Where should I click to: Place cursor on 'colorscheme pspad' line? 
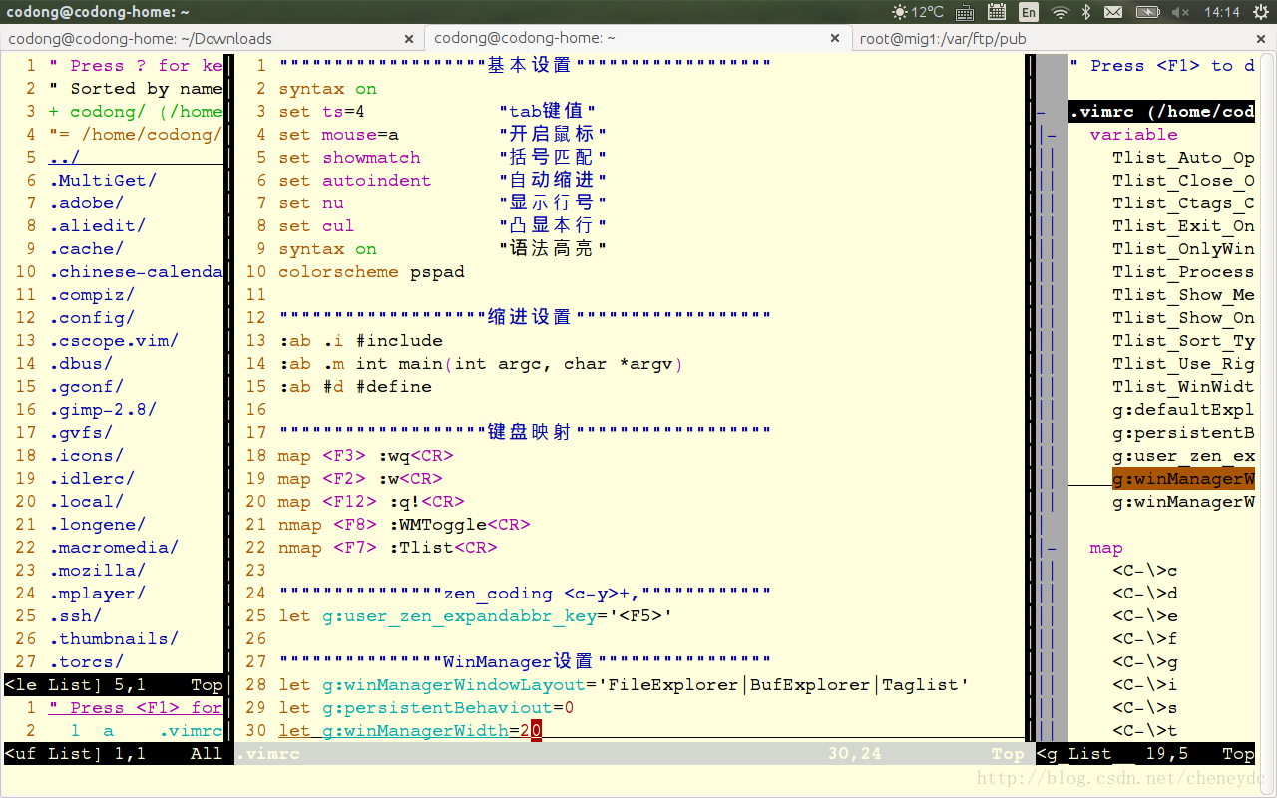click(371, 272)
